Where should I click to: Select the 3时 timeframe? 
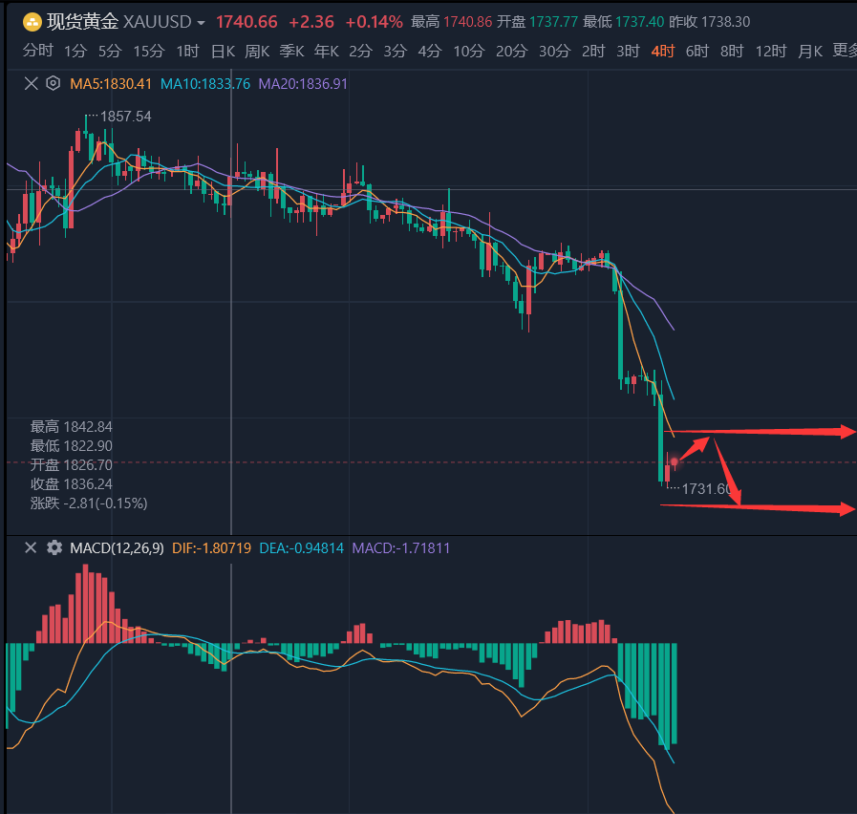(628, 51)
